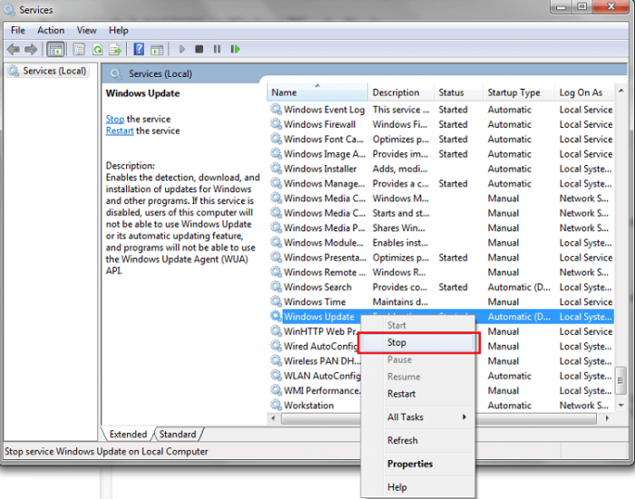Sort by the Startup Type column header

[x=518, y=93]
